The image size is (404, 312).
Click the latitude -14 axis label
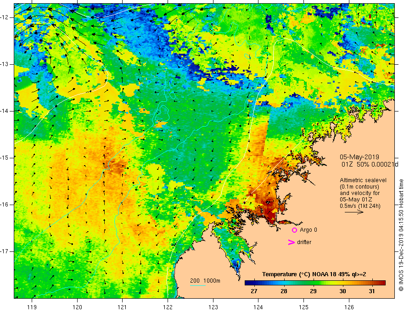pos(5,111)
